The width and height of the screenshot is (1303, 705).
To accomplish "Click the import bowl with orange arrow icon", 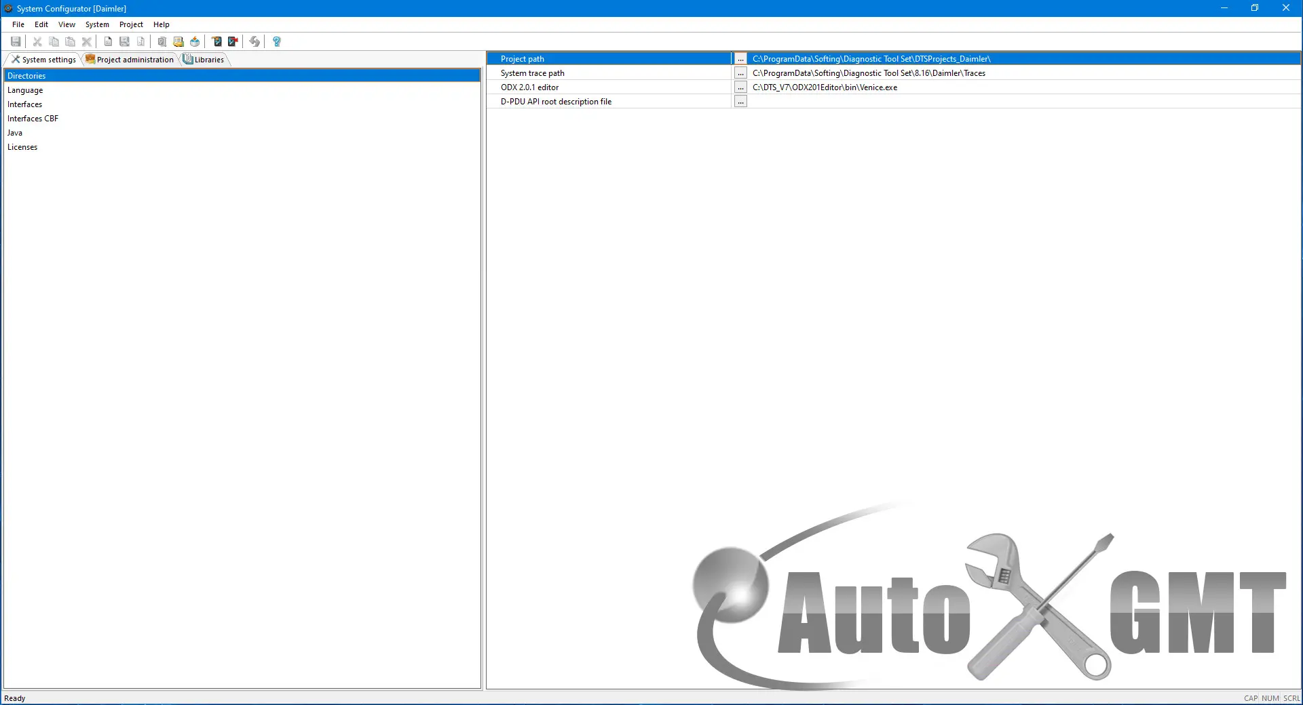I will pyautogui.click(x=195, y=41).
